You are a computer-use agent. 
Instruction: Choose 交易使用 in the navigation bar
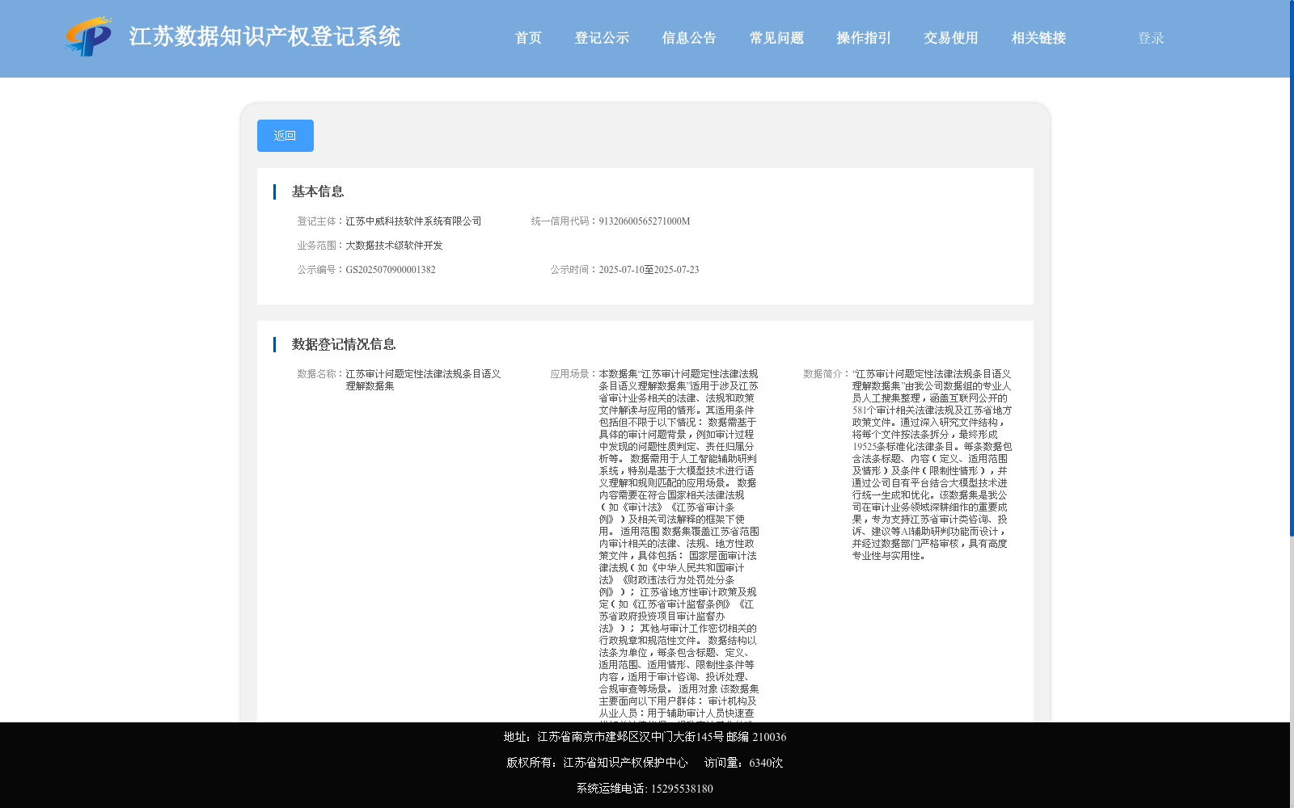click(x=951, y=38)
